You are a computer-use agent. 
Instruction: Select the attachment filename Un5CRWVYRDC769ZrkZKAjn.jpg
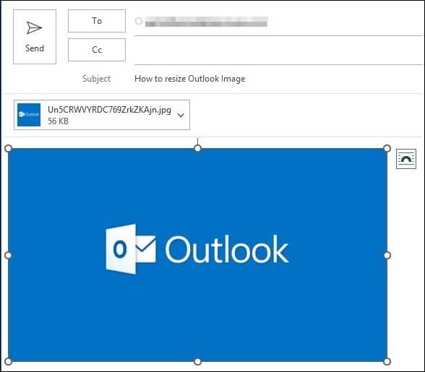(109, 110)
